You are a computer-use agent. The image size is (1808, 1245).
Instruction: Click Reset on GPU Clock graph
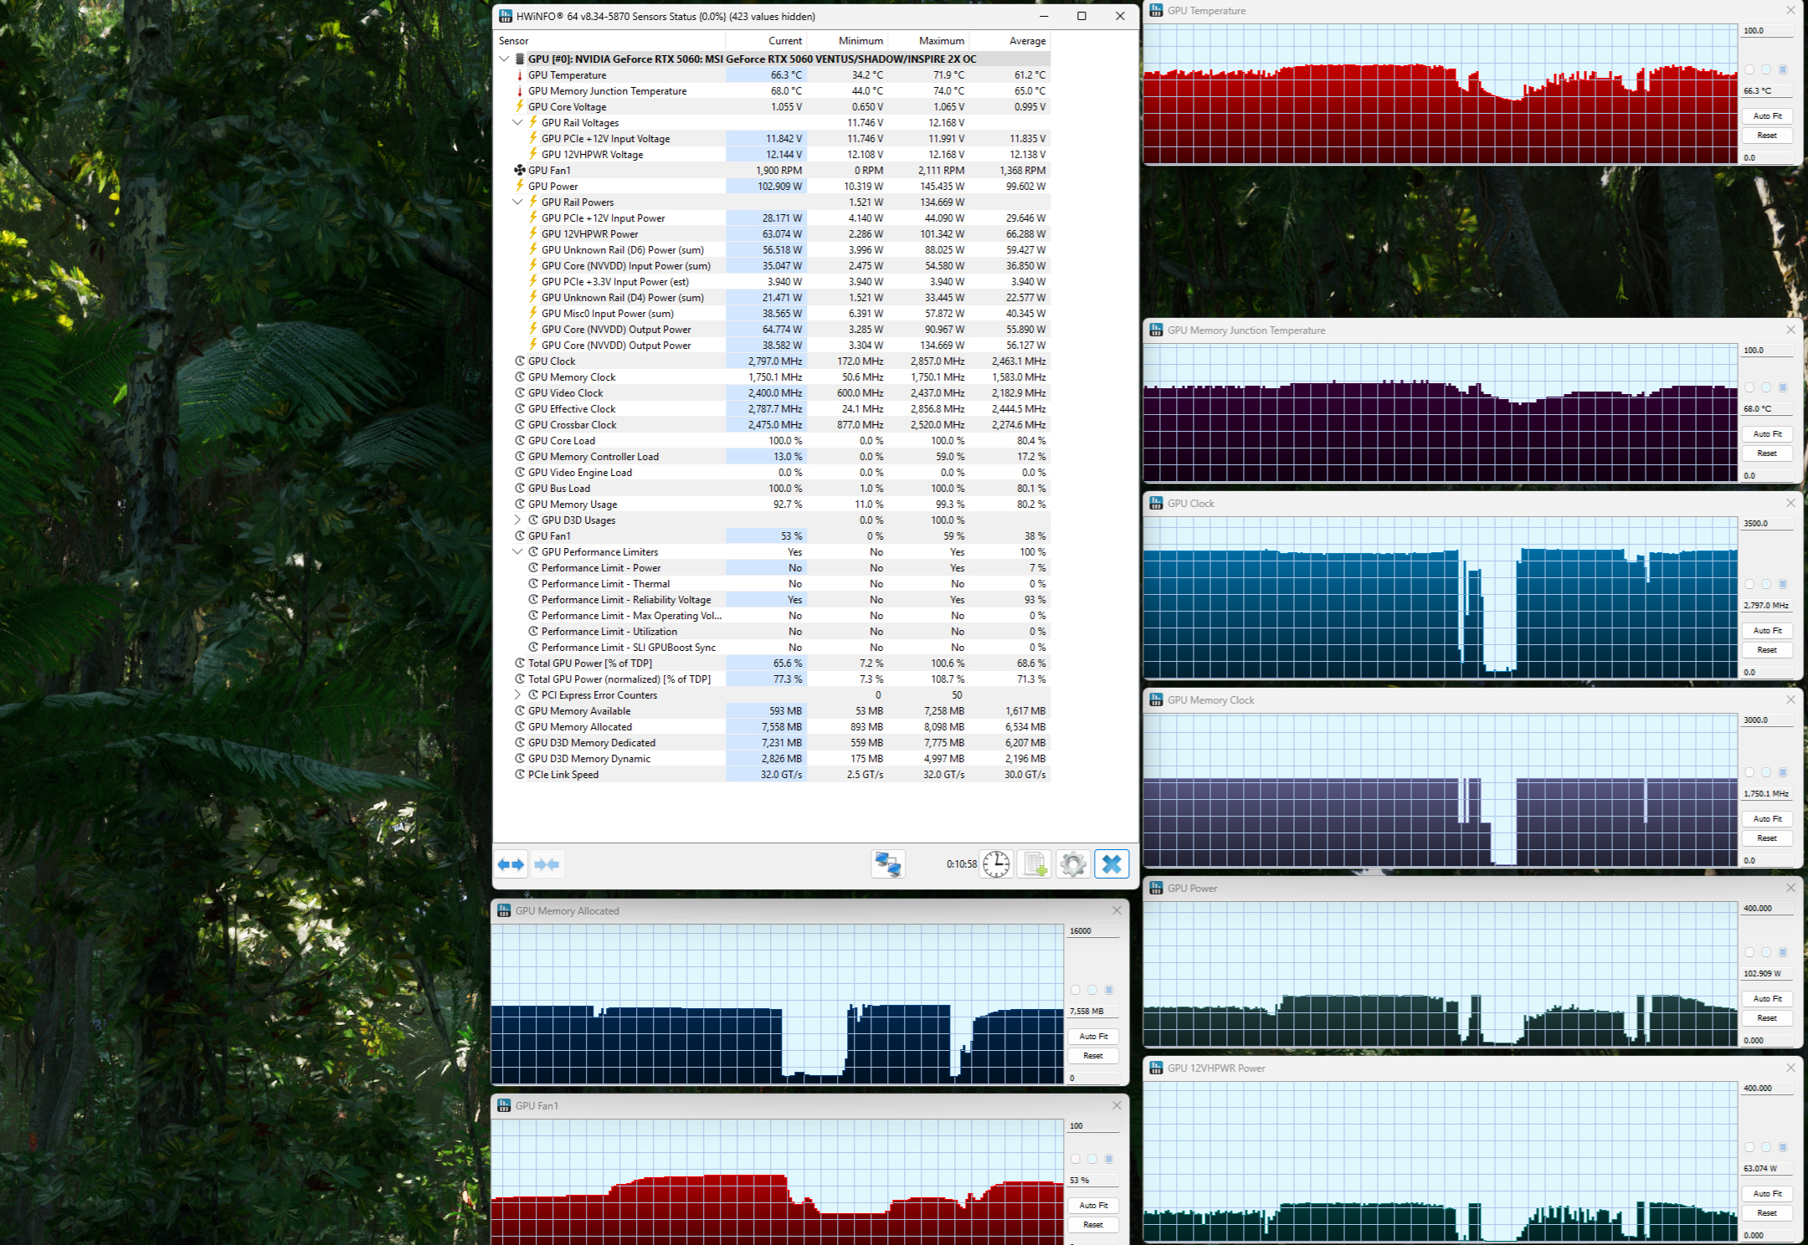pyautogui.click(x=1767, y=650)
